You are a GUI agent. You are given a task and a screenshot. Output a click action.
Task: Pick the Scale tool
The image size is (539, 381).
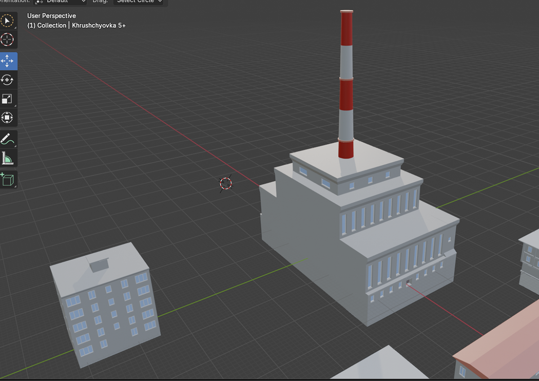[x=7, y=99]
